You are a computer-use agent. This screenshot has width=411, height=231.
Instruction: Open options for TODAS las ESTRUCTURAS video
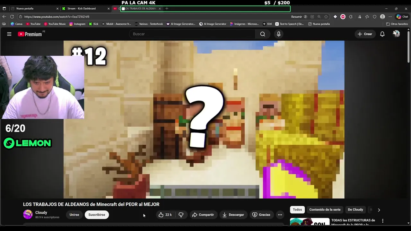tap(383, 221)
